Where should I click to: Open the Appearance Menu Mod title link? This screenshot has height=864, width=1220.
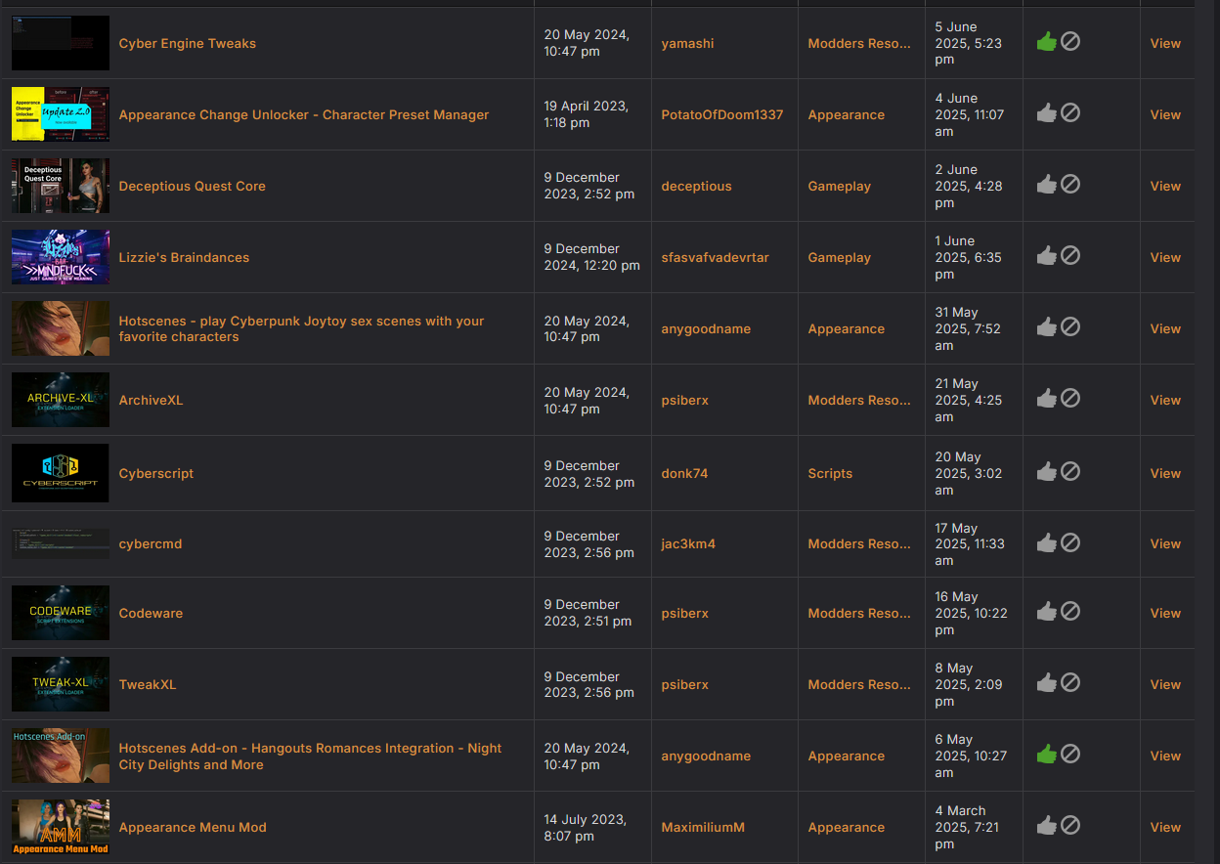pos(193,827)
